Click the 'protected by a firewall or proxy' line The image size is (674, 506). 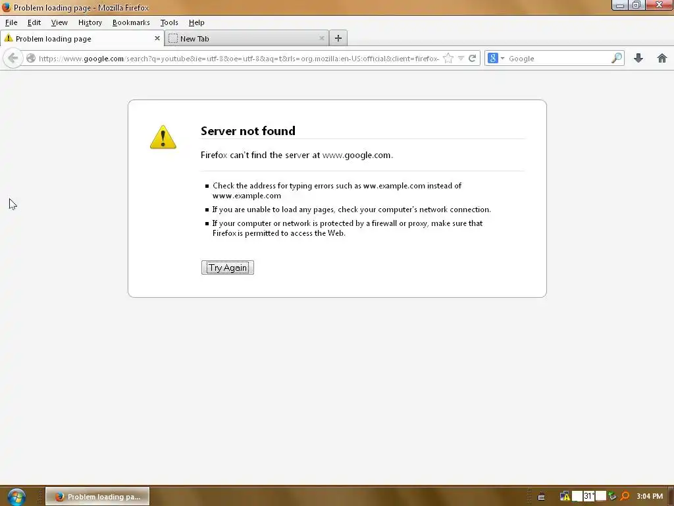348,228
